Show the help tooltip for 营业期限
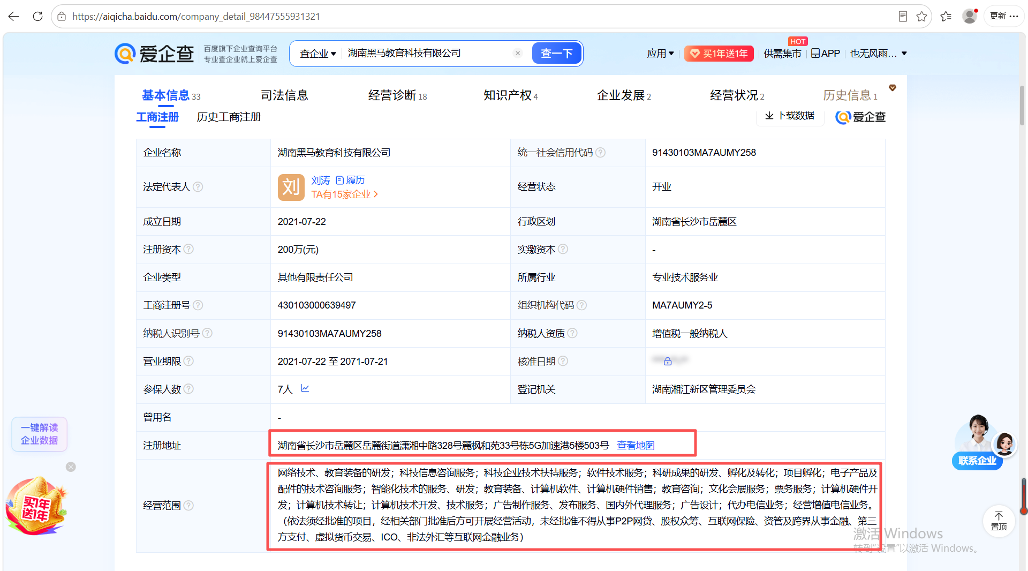The image size is (1028, 571). point(188,361)
